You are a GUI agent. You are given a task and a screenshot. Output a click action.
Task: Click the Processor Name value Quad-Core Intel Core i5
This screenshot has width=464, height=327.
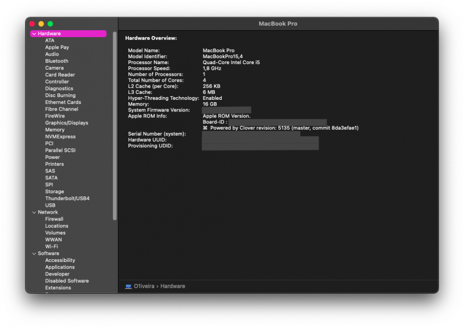[x=231, y=63]
